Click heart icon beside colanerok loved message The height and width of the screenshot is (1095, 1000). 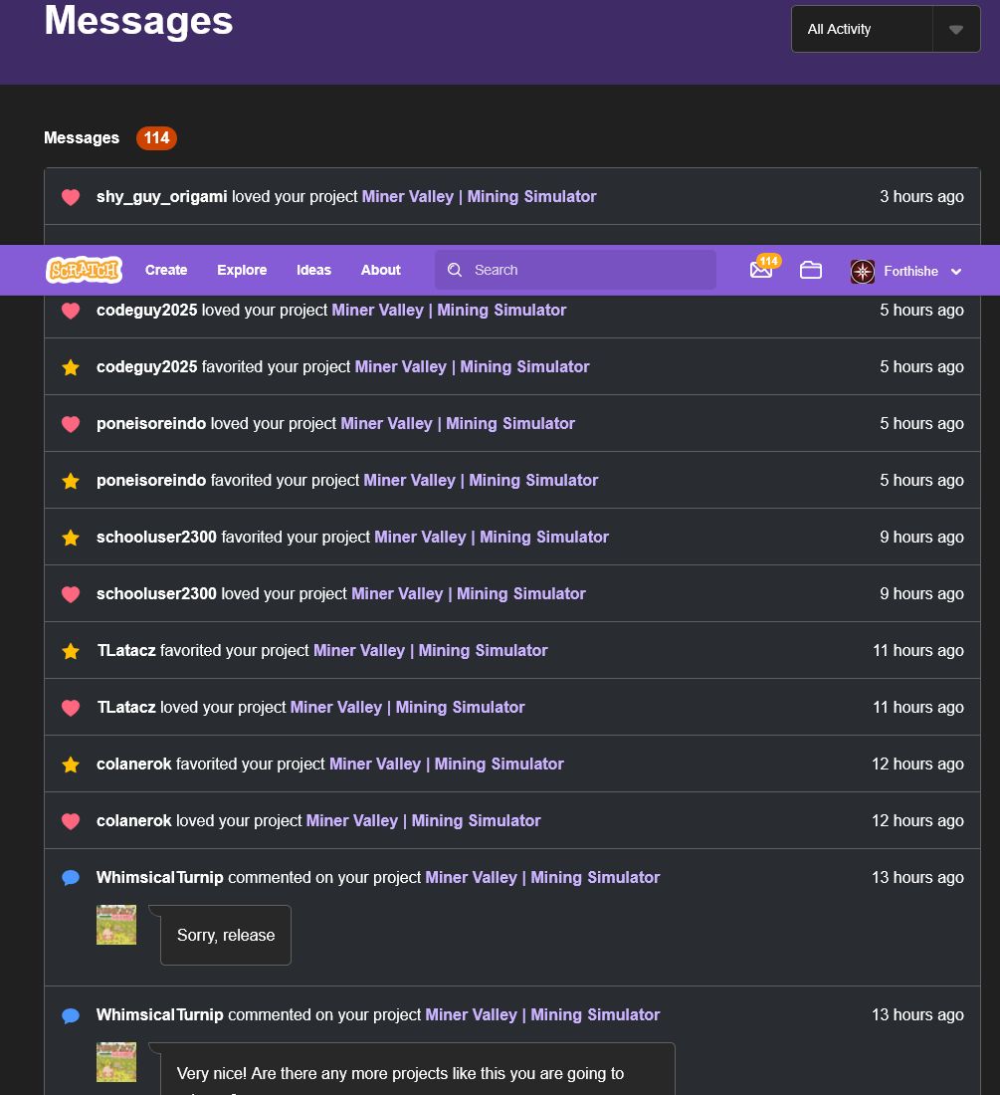pos(71,821)
